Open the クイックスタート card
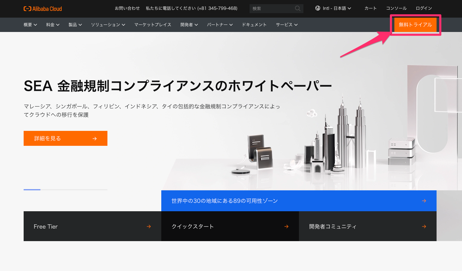The width and height of the screenshot is (462, 271). coord(230,226)
